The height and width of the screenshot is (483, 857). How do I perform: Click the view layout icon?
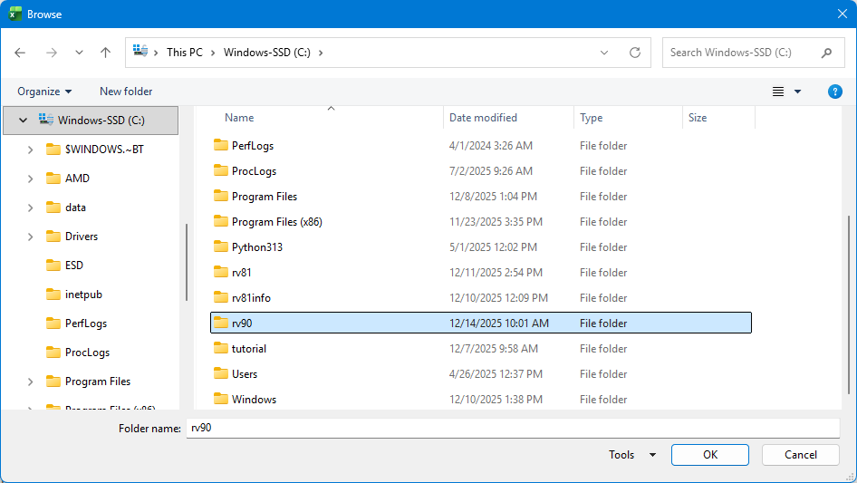[778, 92]
